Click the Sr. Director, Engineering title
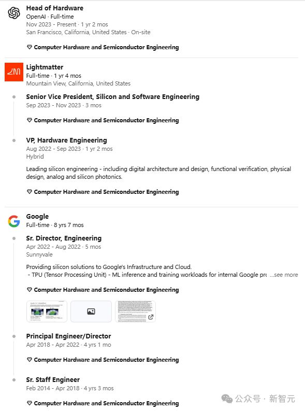This screenshot has width=305, height=411. pos(64,238)
